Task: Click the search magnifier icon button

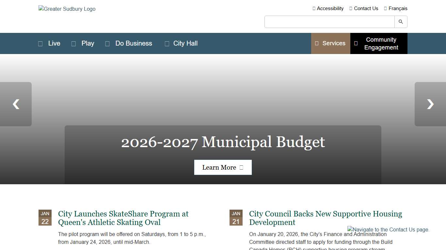Action: pyautogui.click(x=401, y=22)
